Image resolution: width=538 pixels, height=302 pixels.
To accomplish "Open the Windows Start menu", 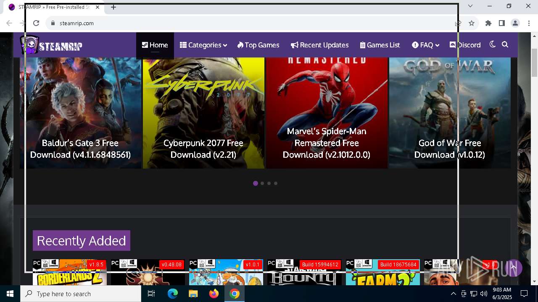I will pos(10,294).
